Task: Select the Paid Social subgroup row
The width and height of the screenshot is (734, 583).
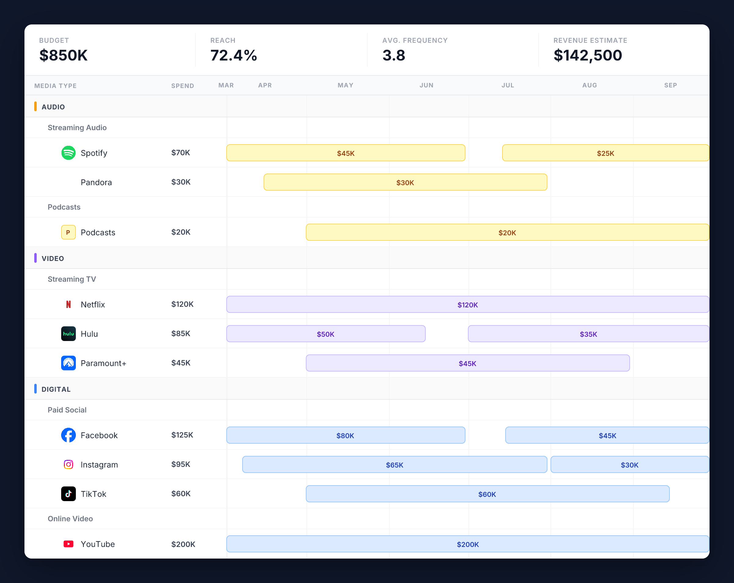Action: click(67, 410)
